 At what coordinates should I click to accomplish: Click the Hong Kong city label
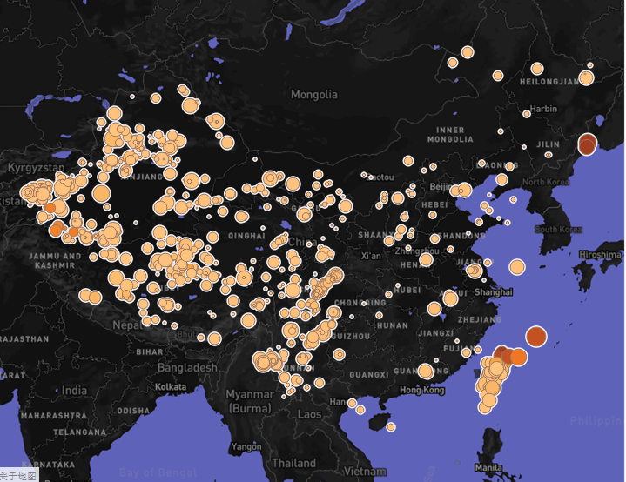pyautogui.click(x=422, y=391)
